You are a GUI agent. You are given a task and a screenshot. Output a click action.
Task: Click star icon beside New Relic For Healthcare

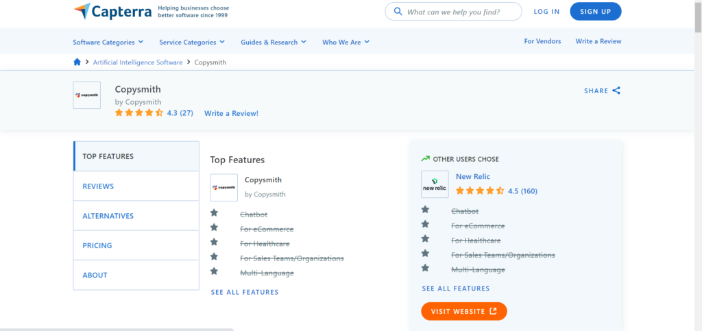425,239
